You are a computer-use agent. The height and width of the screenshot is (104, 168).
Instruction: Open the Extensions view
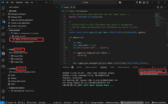(3, 34)
